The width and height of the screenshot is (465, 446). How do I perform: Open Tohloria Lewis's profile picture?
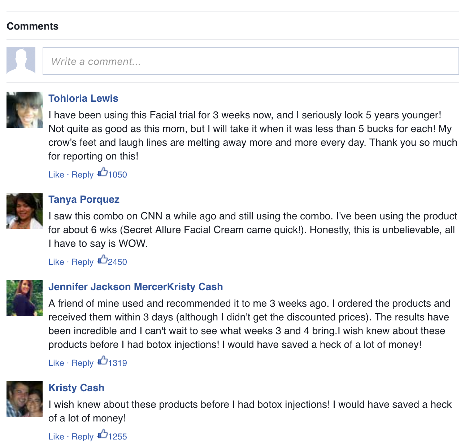(25, 110)
